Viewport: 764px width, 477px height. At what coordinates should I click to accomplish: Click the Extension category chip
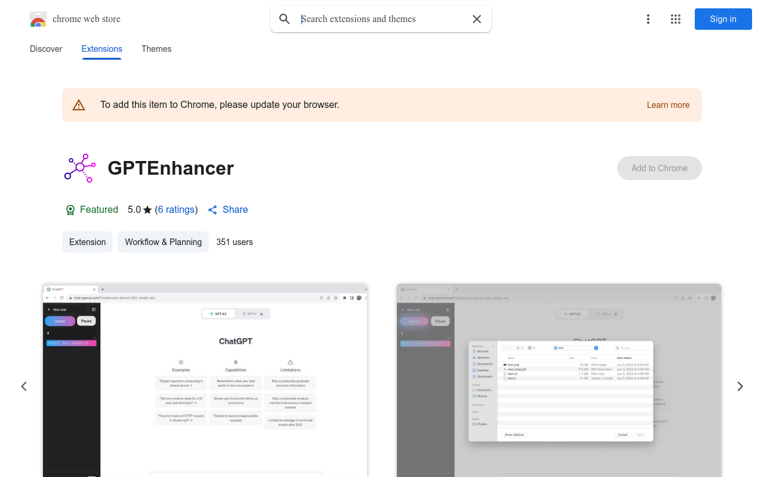click(x=87, y=242)
